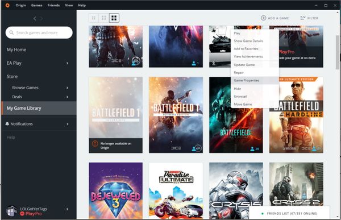Switch to small tile grid view
This screenshot has height=220, width=341.
[94, 18]
